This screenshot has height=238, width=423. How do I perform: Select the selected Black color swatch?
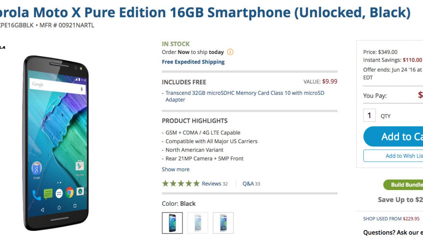tap(172, 223)
